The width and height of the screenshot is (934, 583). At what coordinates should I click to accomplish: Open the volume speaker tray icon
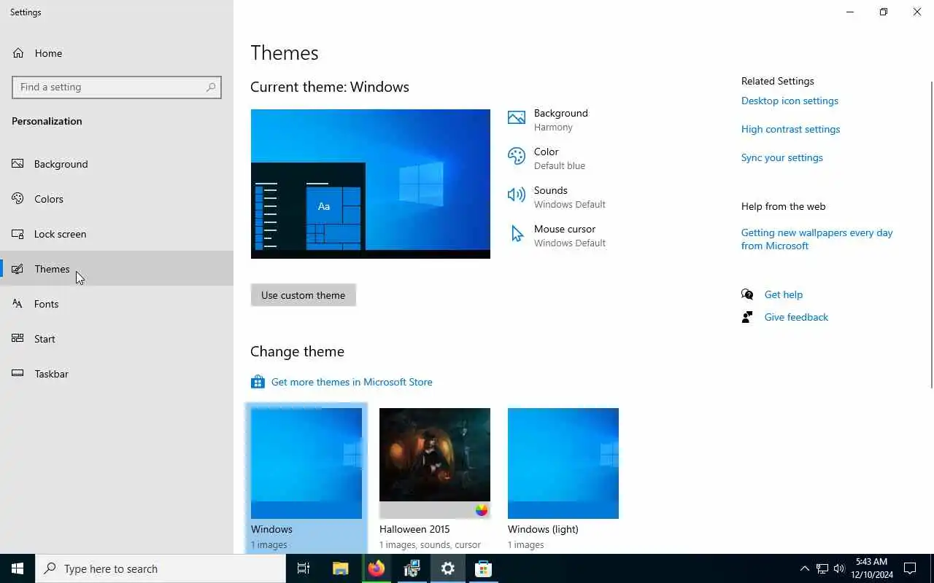839,568
